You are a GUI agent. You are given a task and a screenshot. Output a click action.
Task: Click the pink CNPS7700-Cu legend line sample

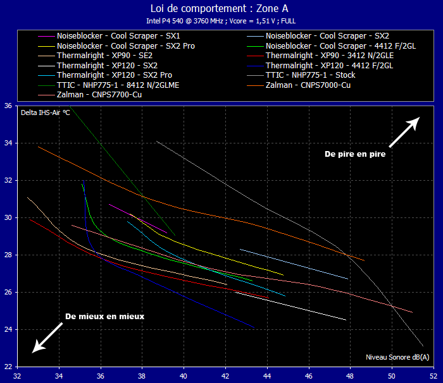click(46, 95)
